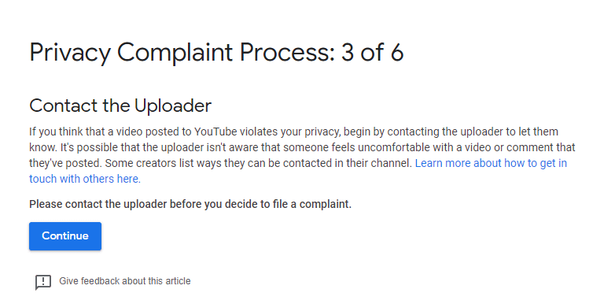Click the word 'Process:' in the title

(x=287, y=53)
